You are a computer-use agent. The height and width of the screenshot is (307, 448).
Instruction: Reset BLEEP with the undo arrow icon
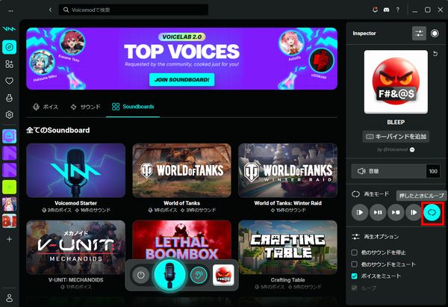[x=435, y=54]
